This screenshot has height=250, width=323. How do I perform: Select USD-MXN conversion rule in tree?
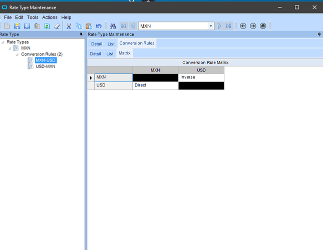[45, 66]
